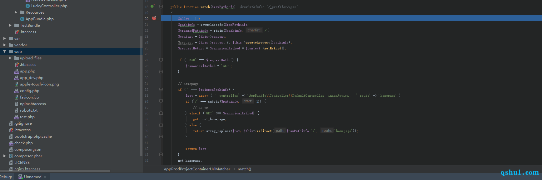This screenshot has width=542, height=180.
Task: Click the composer.phar archive icon
Action: click(11, 156)
